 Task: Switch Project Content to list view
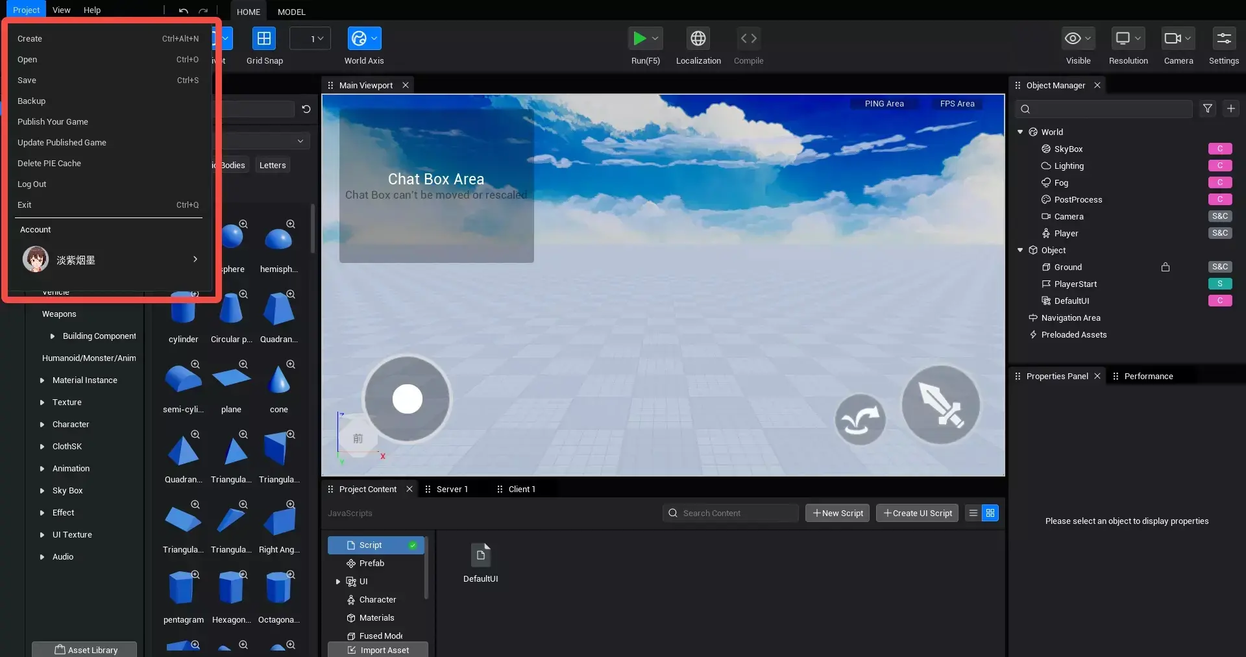tap(973, 513)
